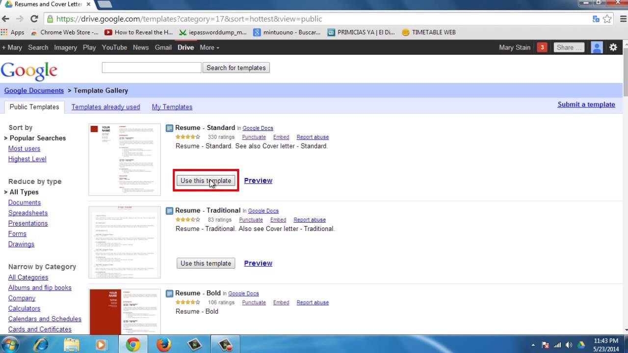Narrow by Calendars and Schedules category

click(45, 319)
